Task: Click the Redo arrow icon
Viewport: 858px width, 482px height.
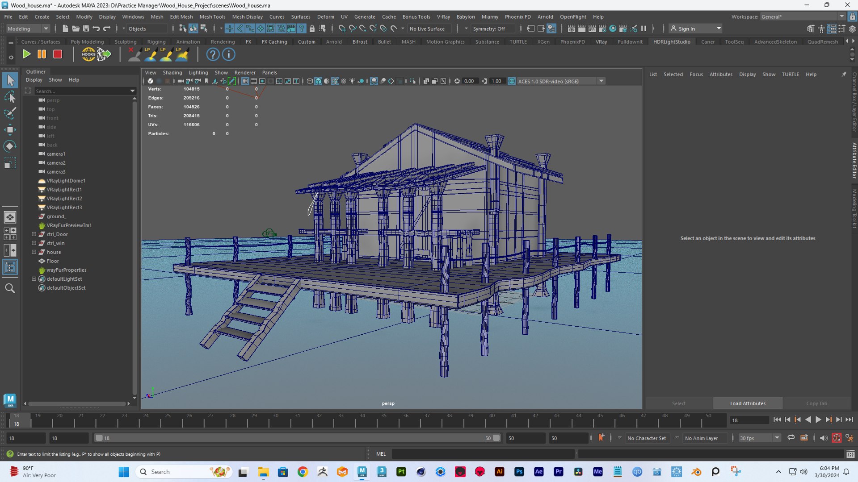Action: click(x=106, y=29)
